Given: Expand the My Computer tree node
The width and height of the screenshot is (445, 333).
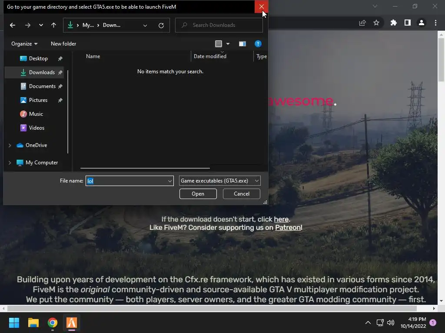Looking at the screenshot, I should (10, 163).
